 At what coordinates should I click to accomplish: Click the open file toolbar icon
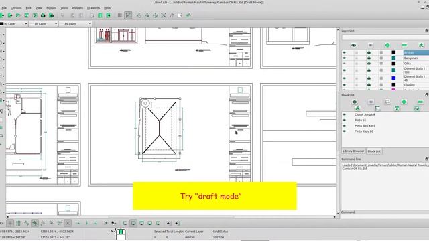(x=18, y=15)
